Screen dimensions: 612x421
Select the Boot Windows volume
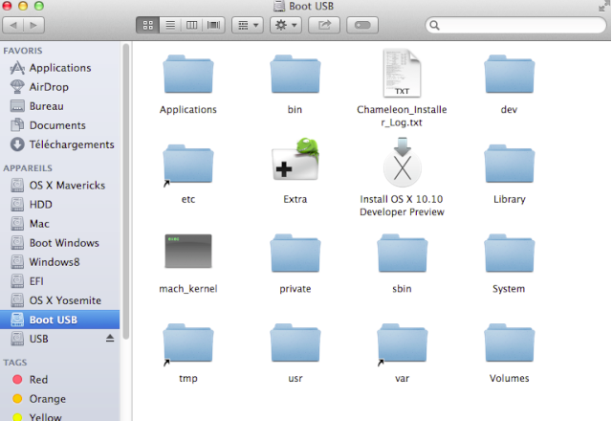pos(59,243)
